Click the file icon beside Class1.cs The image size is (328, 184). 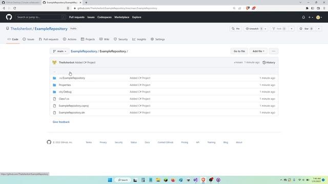(x=54, y=99)
